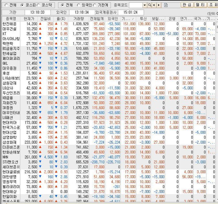Viewport: 218px width, 204px height.
Task: Click the magnifier search icon
Action: (150, 5)
